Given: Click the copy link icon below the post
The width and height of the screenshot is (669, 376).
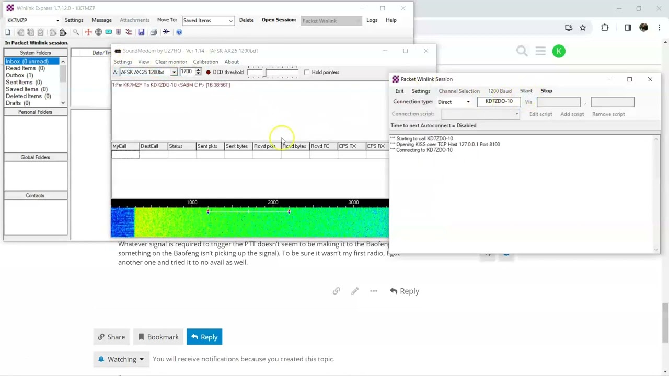Looking at the screenshot, I should (336, 291).
